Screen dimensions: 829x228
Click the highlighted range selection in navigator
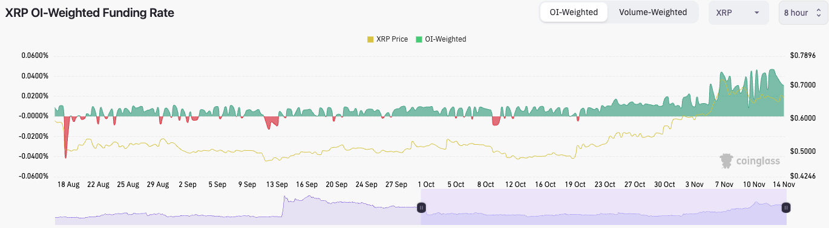click(603, 207)
